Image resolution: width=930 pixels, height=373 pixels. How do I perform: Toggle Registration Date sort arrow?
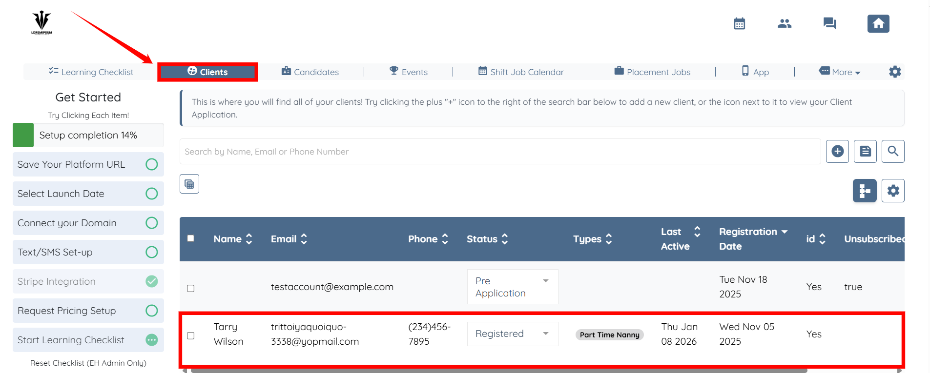pos(785,232)
